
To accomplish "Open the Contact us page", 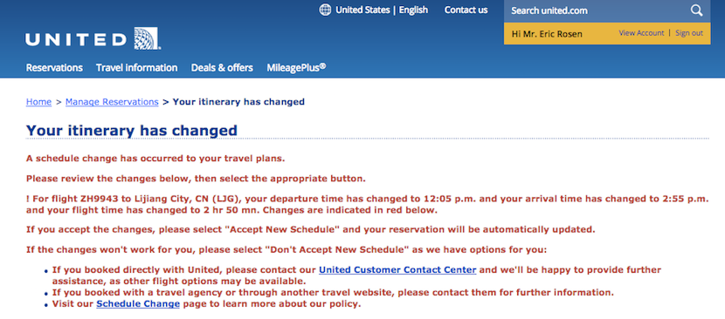I will click(x=466, y=10).
